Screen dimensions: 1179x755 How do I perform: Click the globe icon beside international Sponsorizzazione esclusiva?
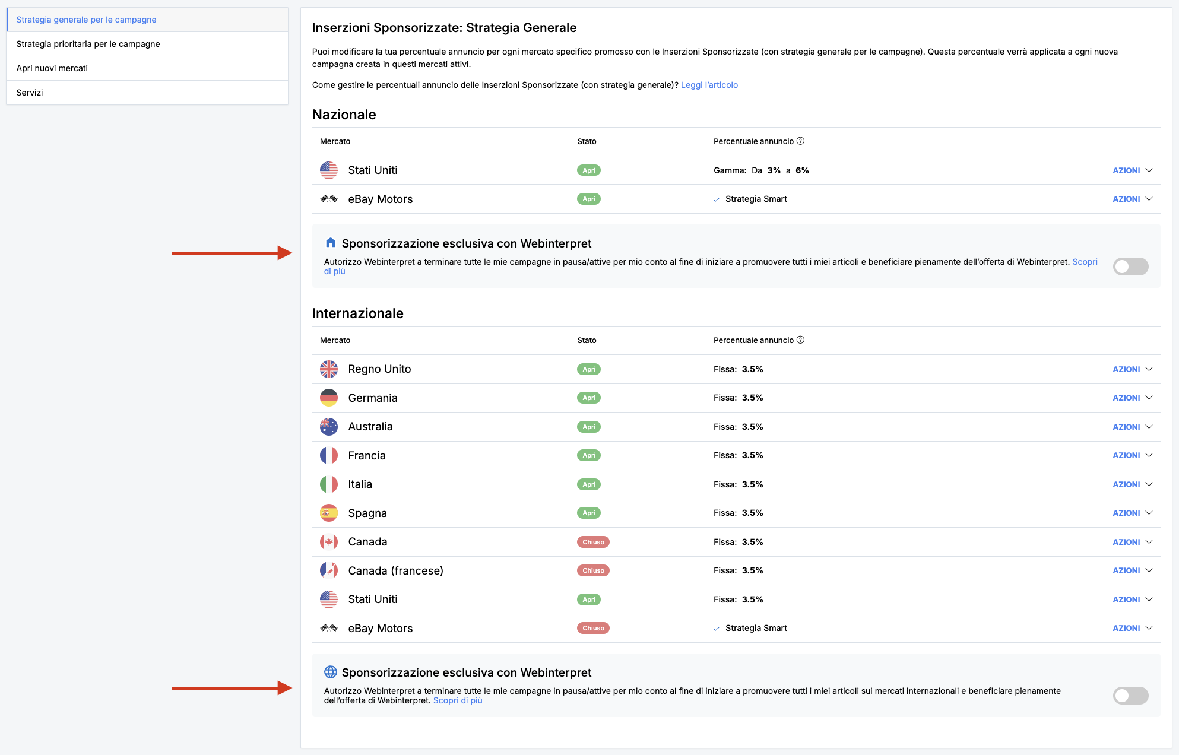point(331,672)
